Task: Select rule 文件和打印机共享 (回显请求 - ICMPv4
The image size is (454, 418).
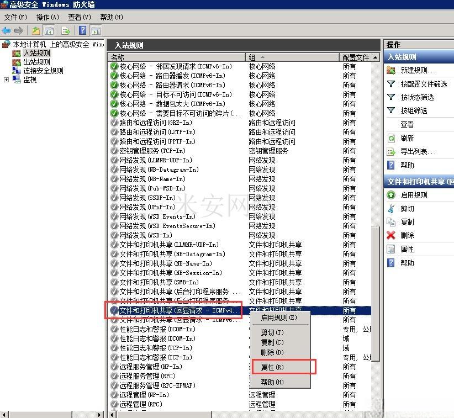Action: tap(180, 310)
